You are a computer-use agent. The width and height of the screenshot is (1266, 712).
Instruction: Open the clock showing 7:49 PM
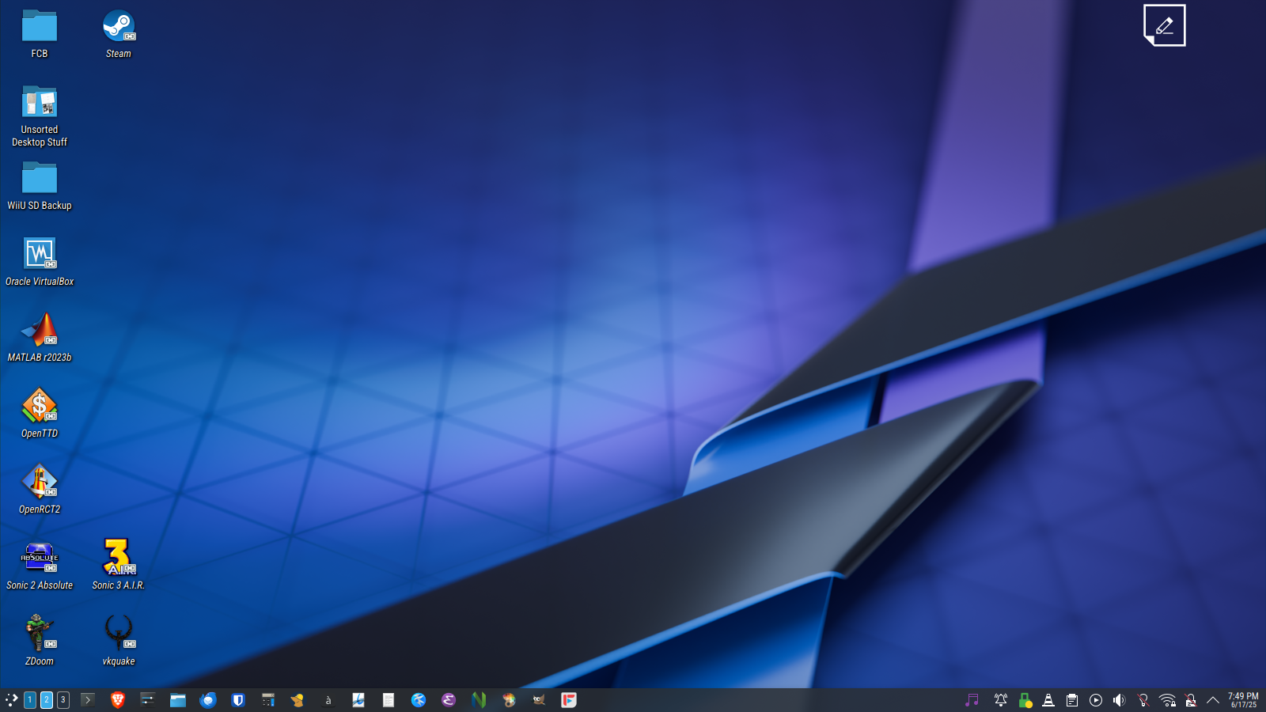[x=1243, y=700]
